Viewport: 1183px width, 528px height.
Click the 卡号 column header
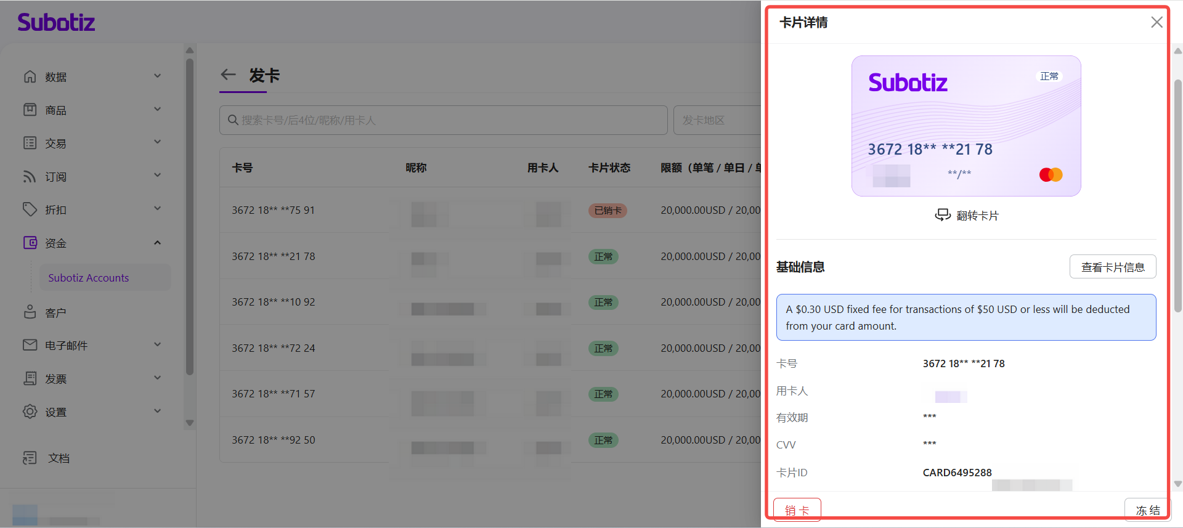[242, 168]
